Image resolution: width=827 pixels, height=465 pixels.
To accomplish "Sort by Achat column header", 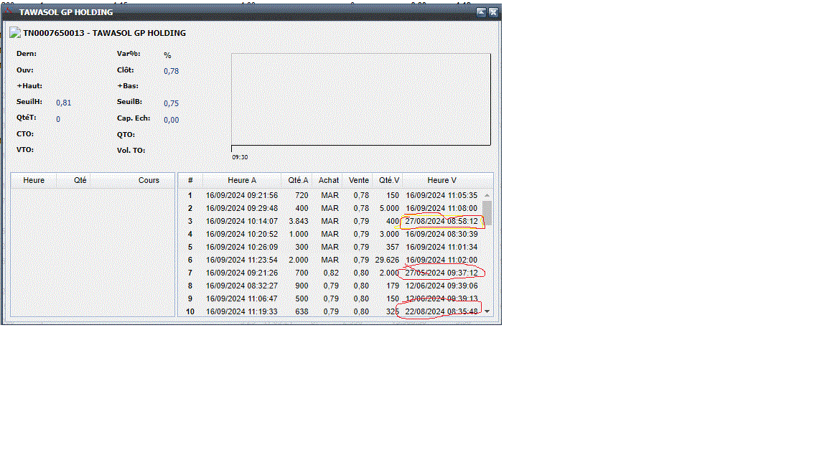I will click(329, 180).
